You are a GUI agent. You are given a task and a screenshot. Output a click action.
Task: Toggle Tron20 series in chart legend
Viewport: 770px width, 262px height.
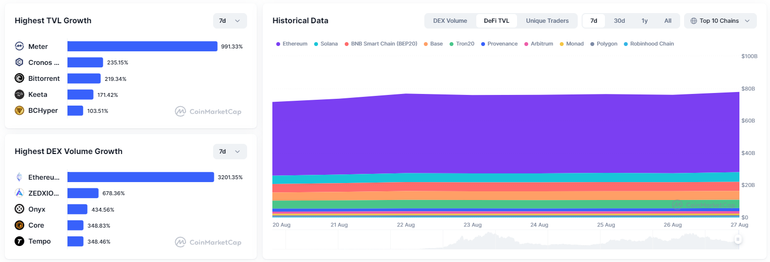pos(462,44)
